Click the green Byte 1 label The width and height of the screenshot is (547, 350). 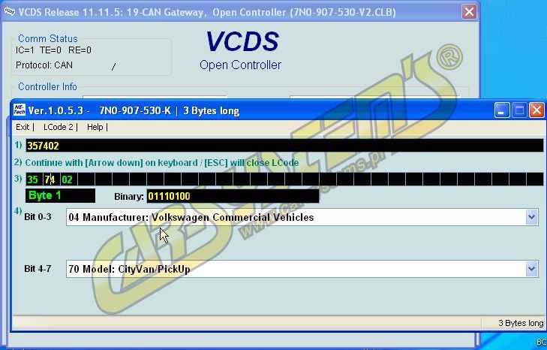click(x=60, y=196)
